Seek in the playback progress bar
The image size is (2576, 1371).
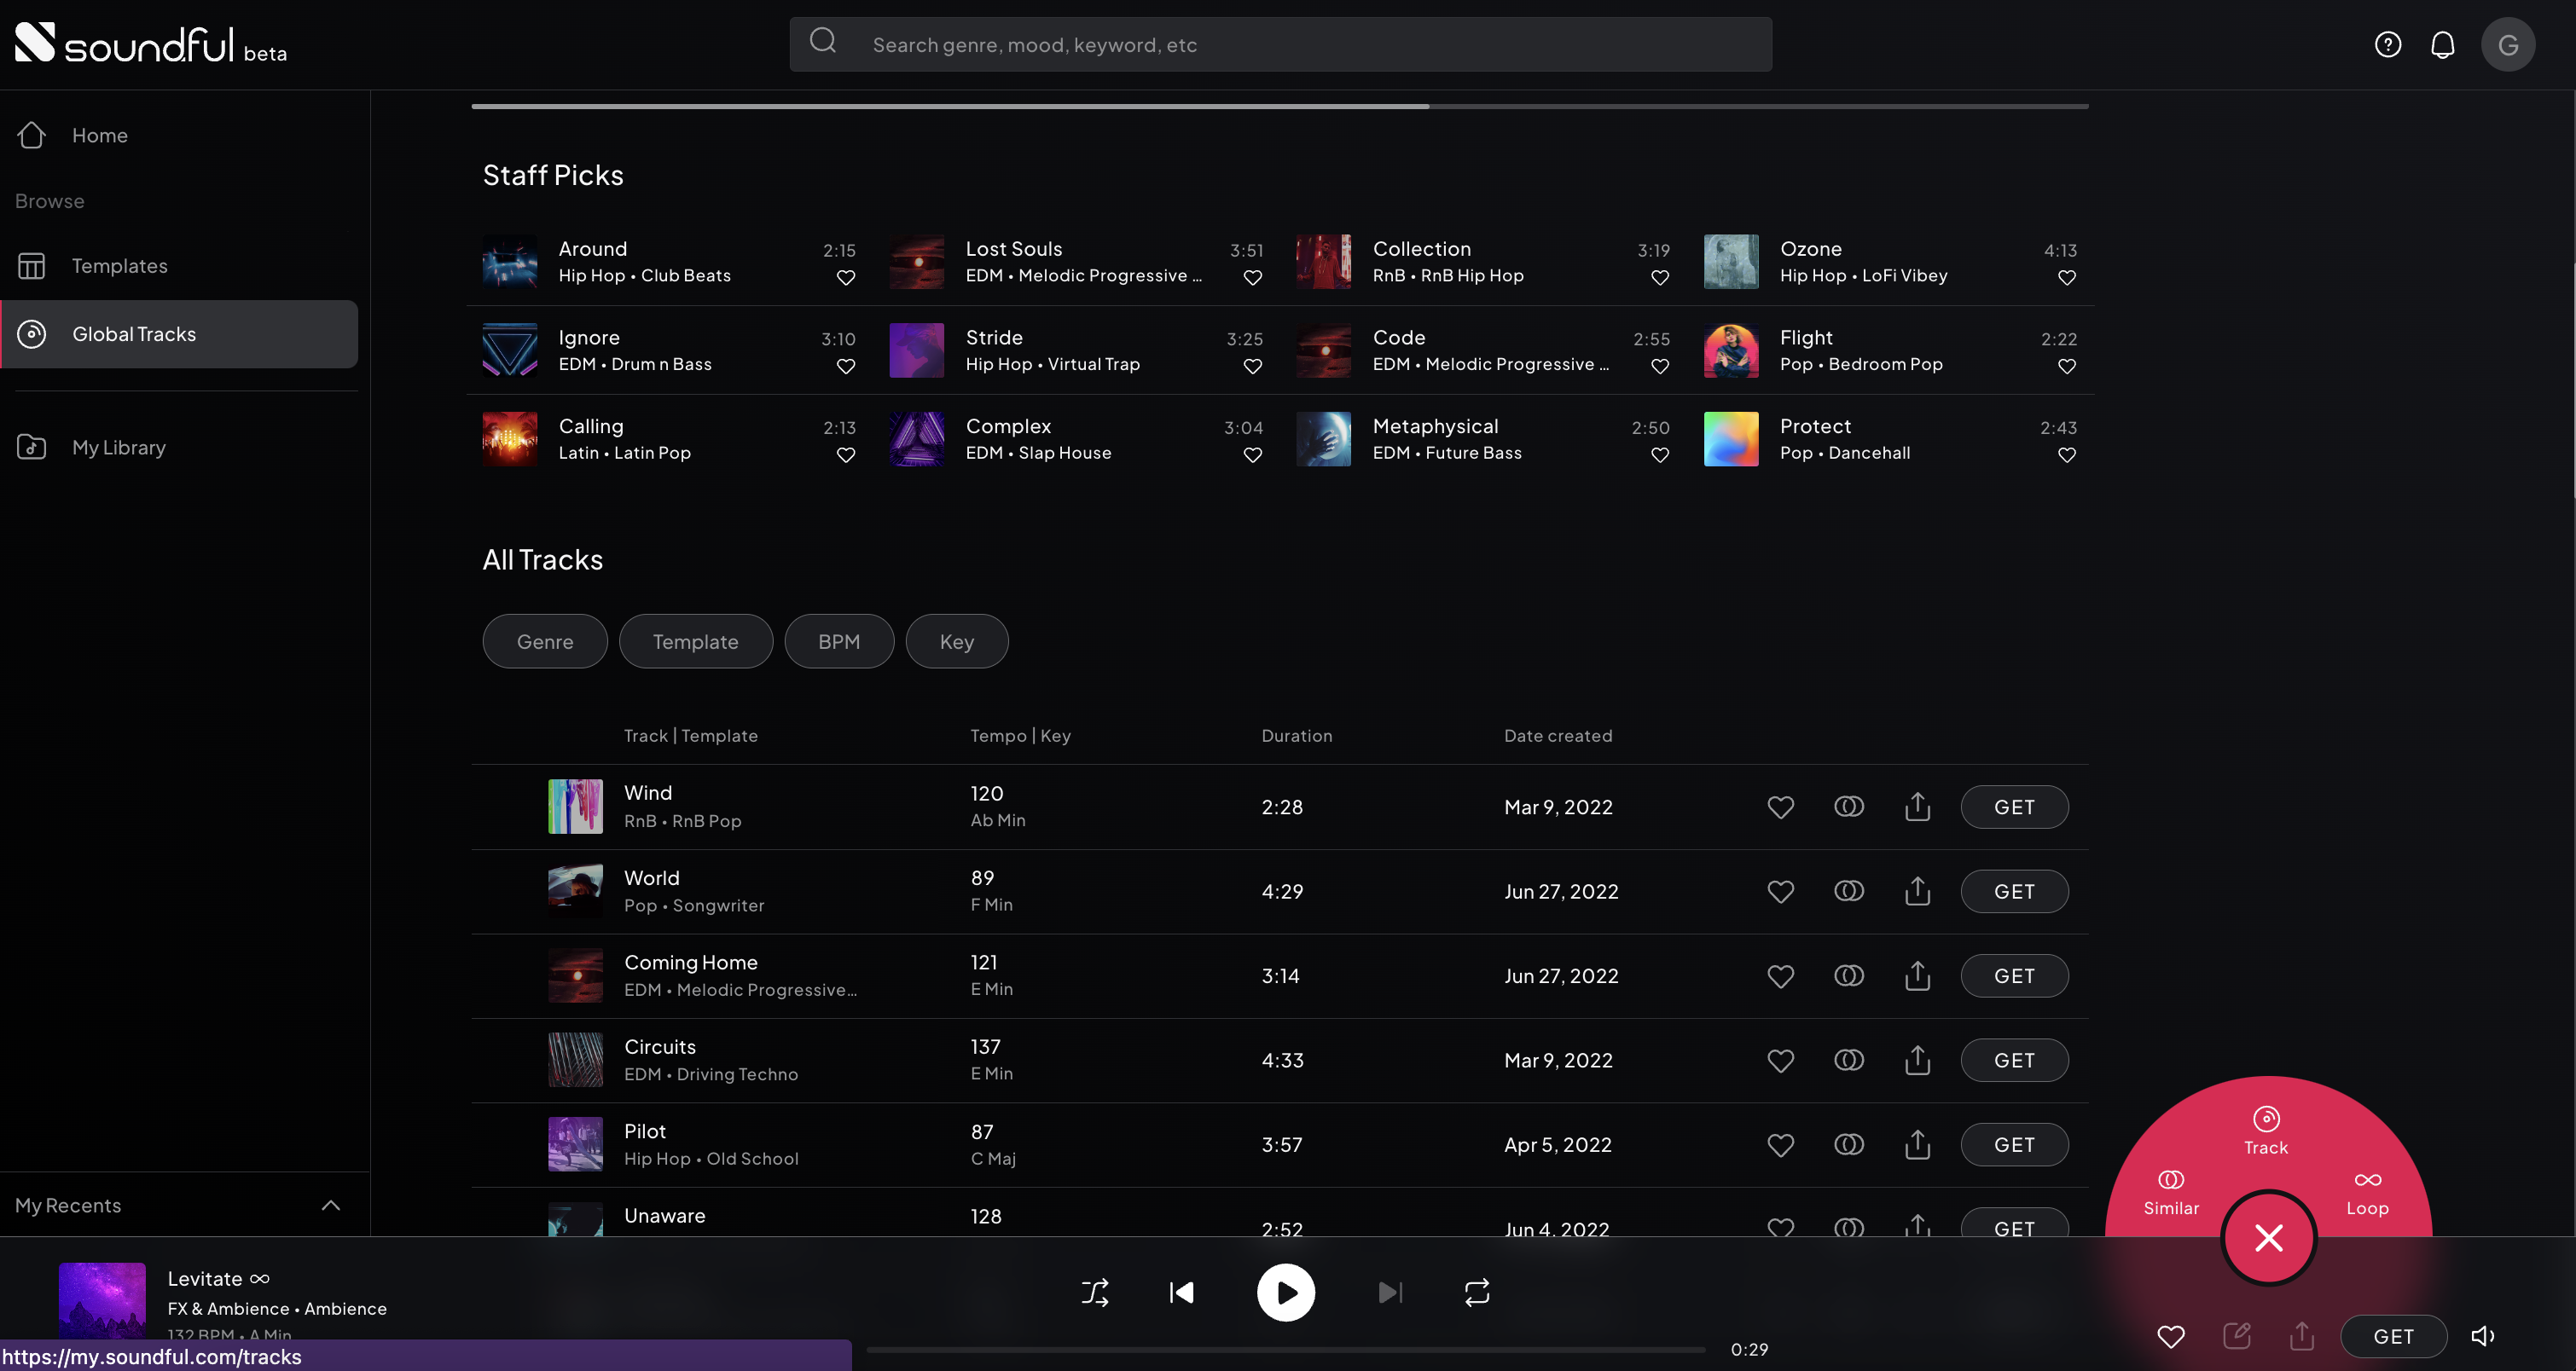click(1286, 1350)
